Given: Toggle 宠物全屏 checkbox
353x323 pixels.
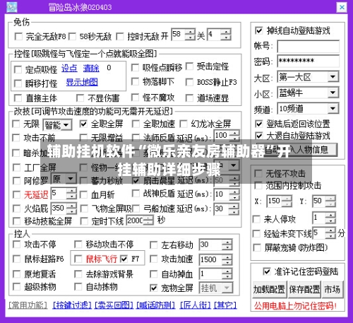Looking at the screenshot, I should [153, 288].
